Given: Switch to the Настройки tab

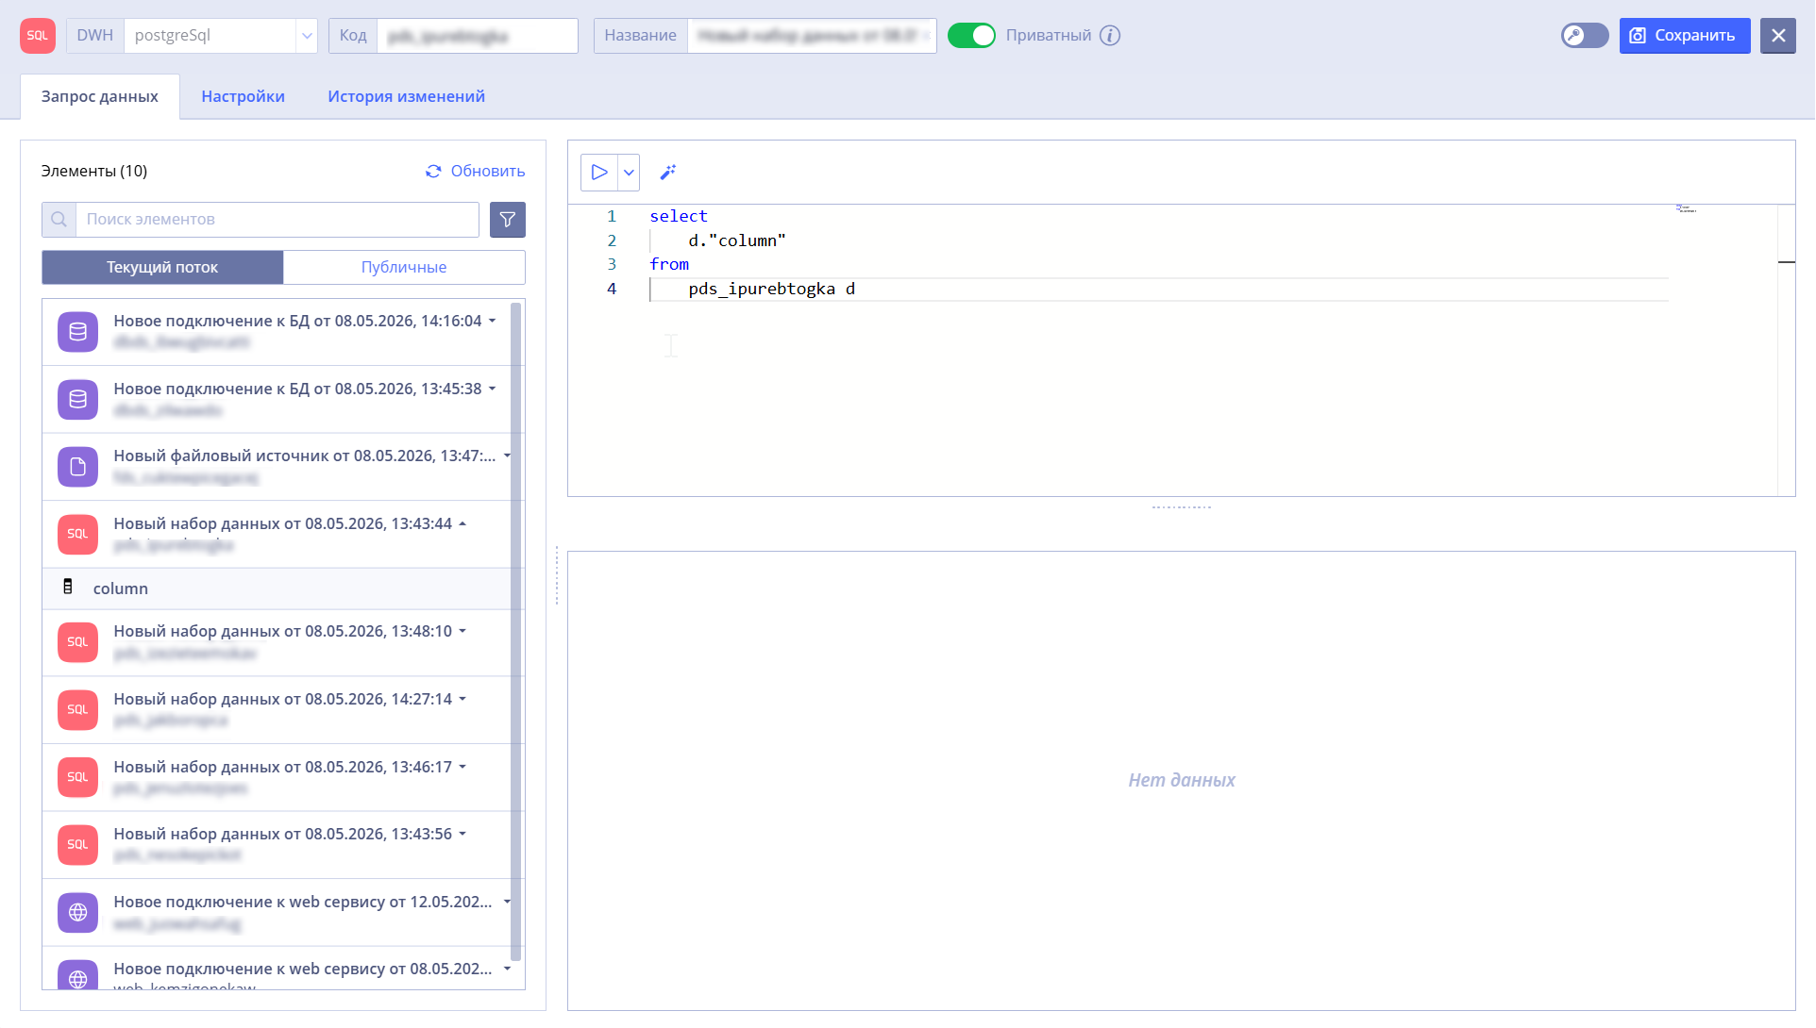Looking at the screenshot, I should tap(243, 96).
